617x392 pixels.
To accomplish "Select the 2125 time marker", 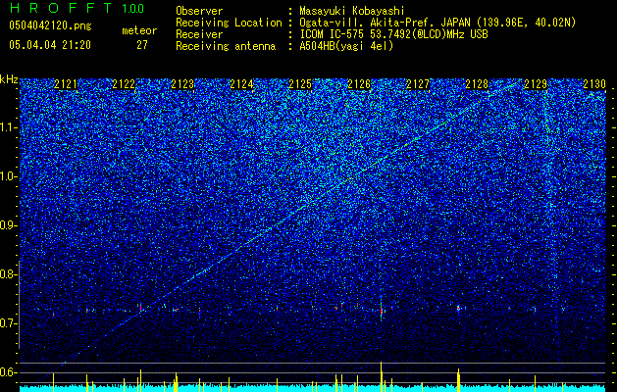I will 300,84.
